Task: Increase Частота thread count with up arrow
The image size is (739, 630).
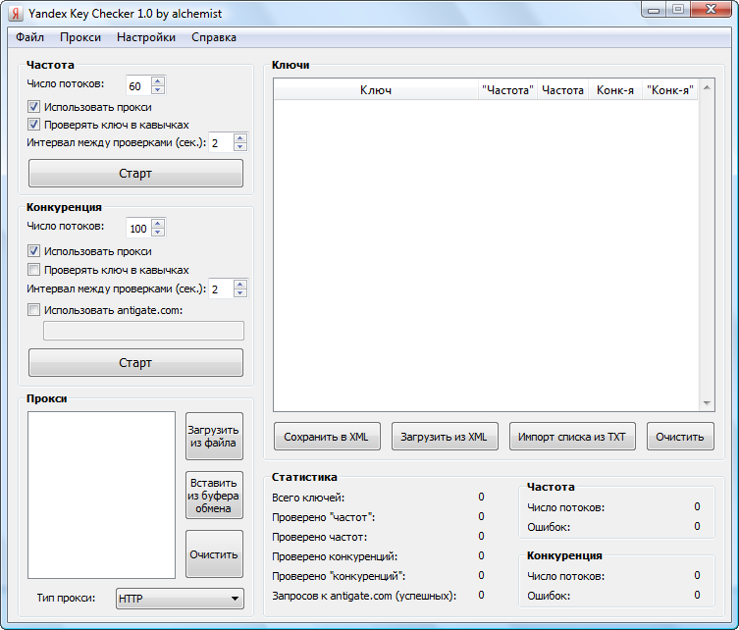Action: point(158,80)
